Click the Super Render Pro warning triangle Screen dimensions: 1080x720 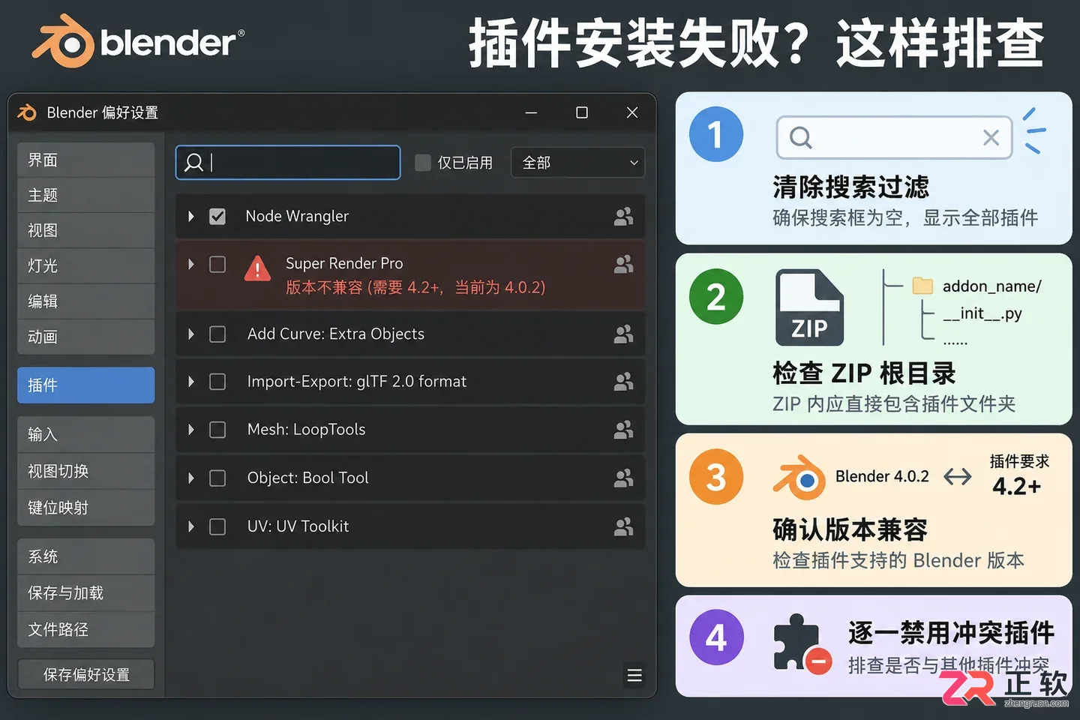pyautogui.click(x=257, y=268)
